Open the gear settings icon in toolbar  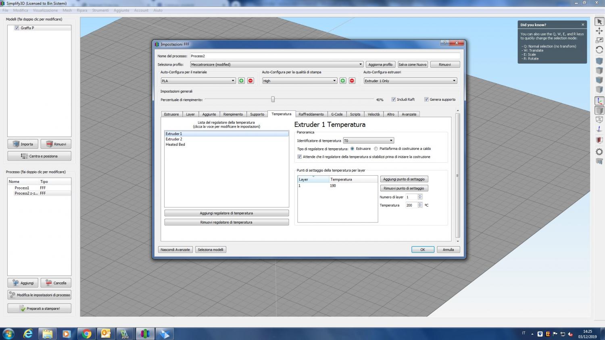point(599,152)
